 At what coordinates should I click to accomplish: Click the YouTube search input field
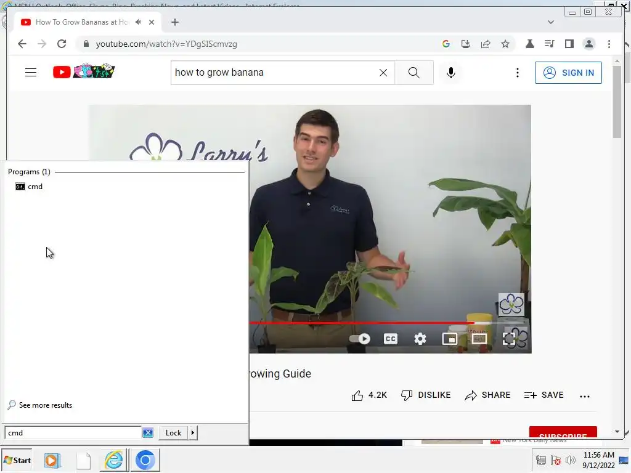pos(274,73)
